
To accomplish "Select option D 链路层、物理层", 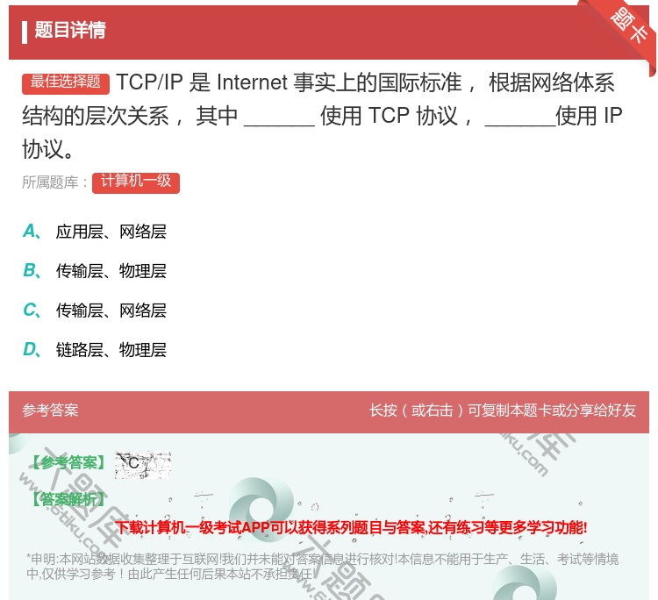I will pyautogui.click(x=95, y=349).
